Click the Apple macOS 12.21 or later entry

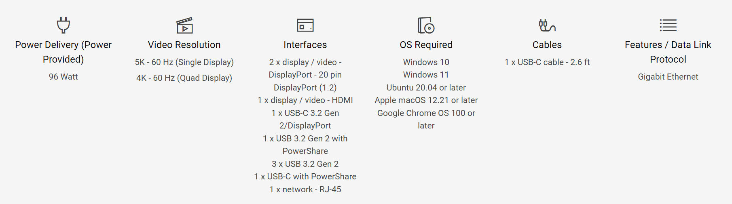pos(426,100)
